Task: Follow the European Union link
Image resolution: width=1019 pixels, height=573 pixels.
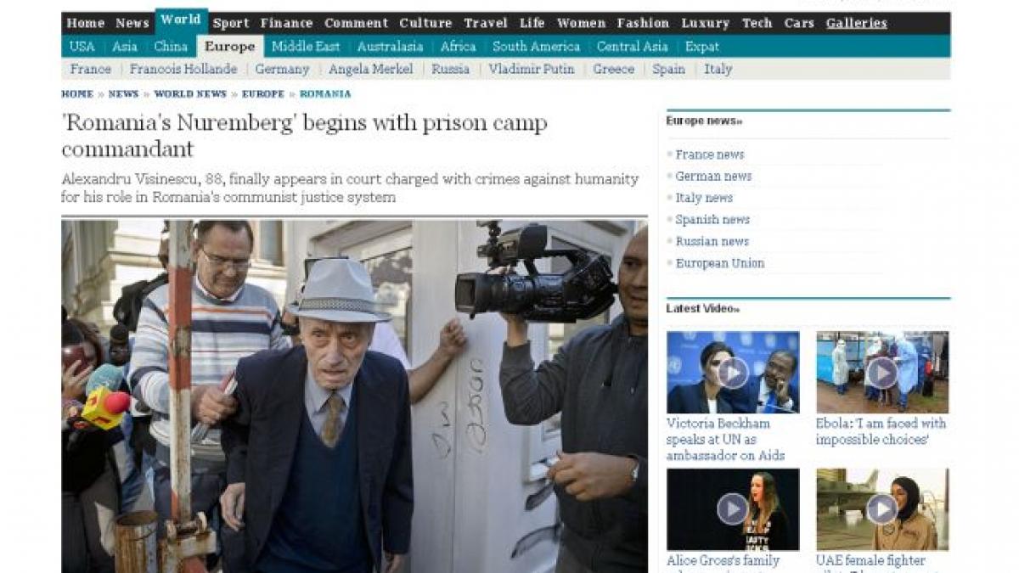Action: point(720,263)
